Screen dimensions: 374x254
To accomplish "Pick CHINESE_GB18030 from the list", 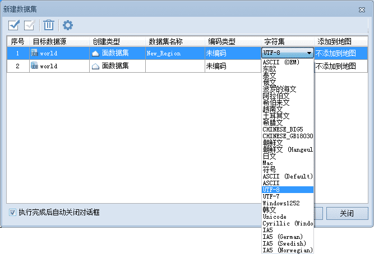I will coord(288,136).
